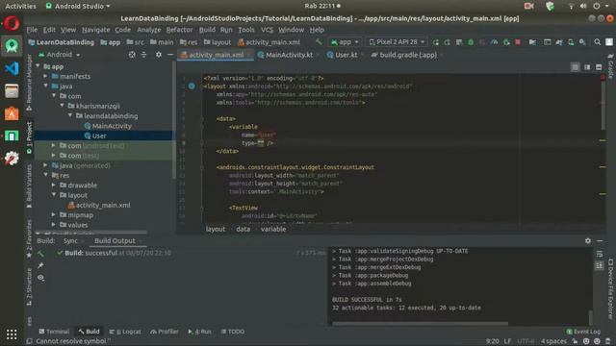Hide the Project panel with minus icon
Image resolution: width=616 pixels, height=346 pixels.
[170, 55]
